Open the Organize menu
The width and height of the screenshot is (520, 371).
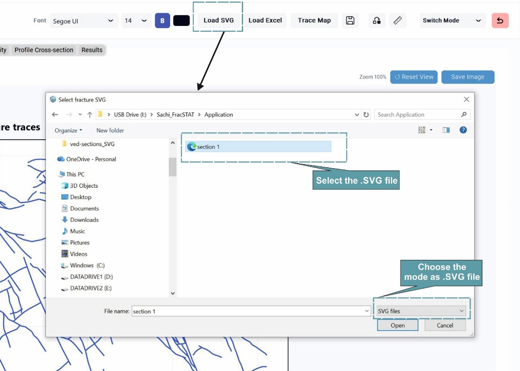pyautogui.click(x=68, y=130)
